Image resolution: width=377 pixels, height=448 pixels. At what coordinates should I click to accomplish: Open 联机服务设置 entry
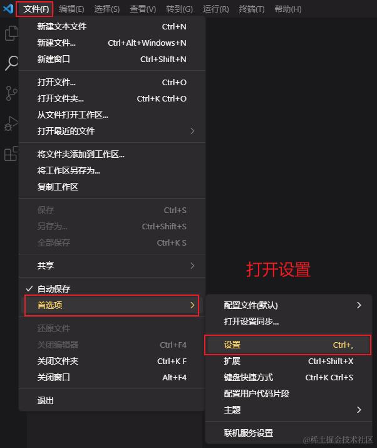click(289, 433)
